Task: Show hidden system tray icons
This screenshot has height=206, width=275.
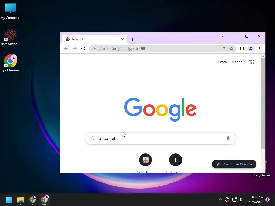Action: [220, 200]
